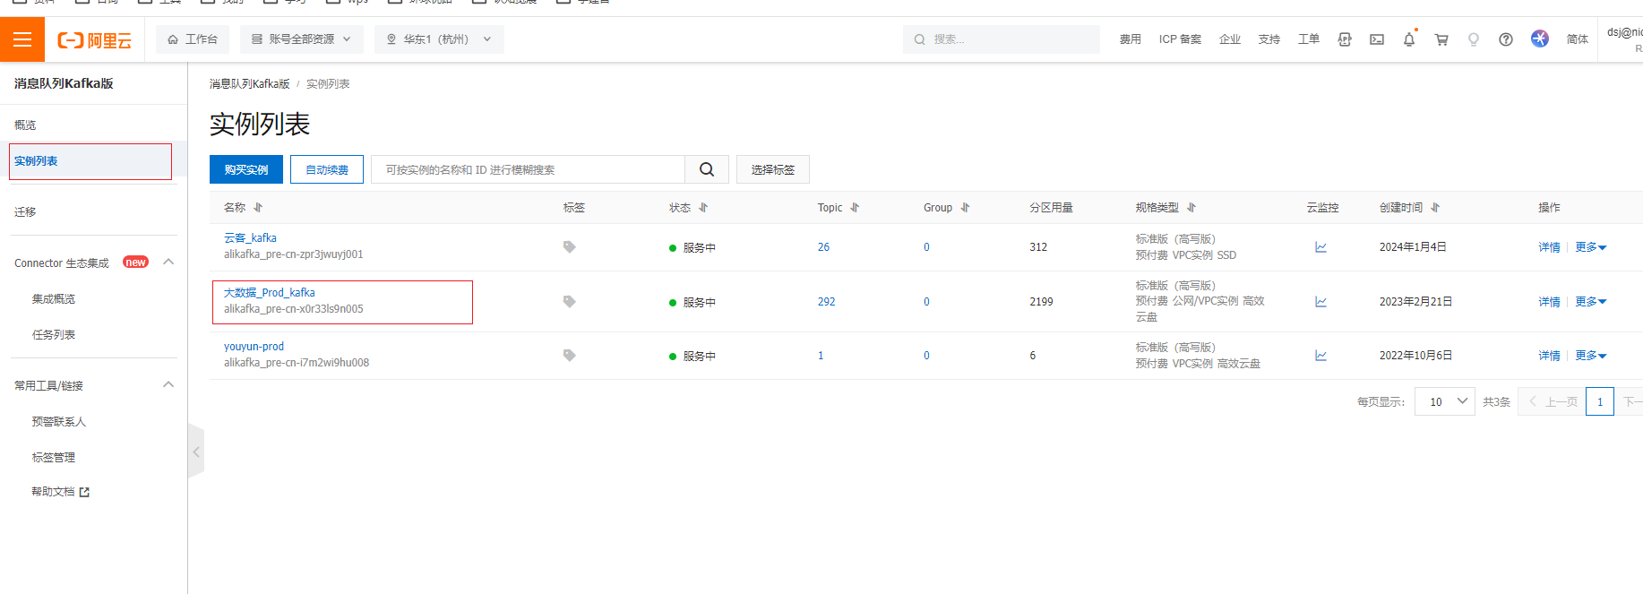Sort the table by Topic column
This screenshot has width=1643, height=594.
[855, 207]
